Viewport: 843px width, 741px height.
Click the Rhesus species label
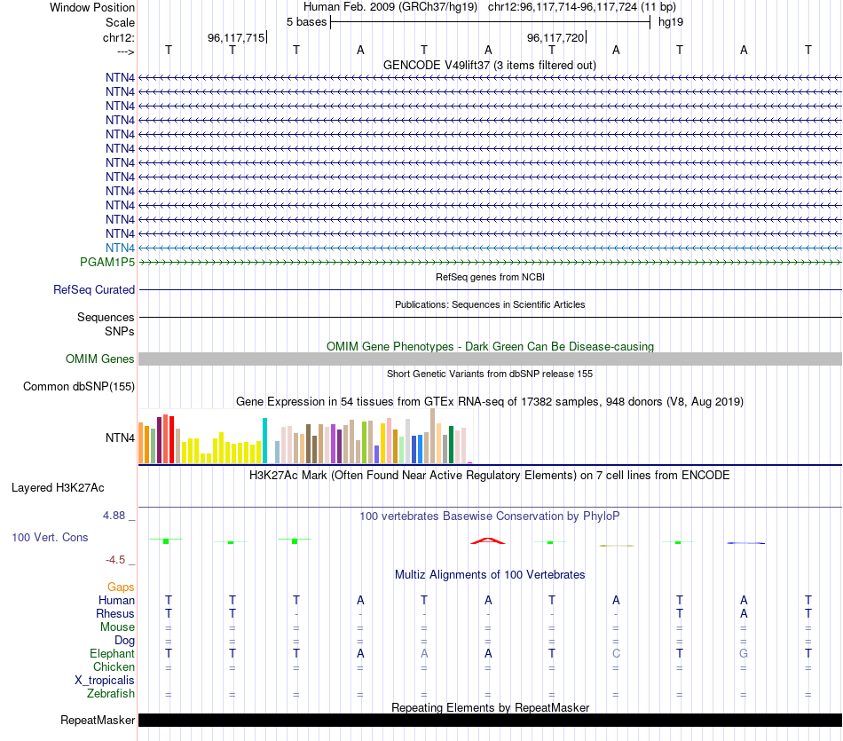pos(115,613)
